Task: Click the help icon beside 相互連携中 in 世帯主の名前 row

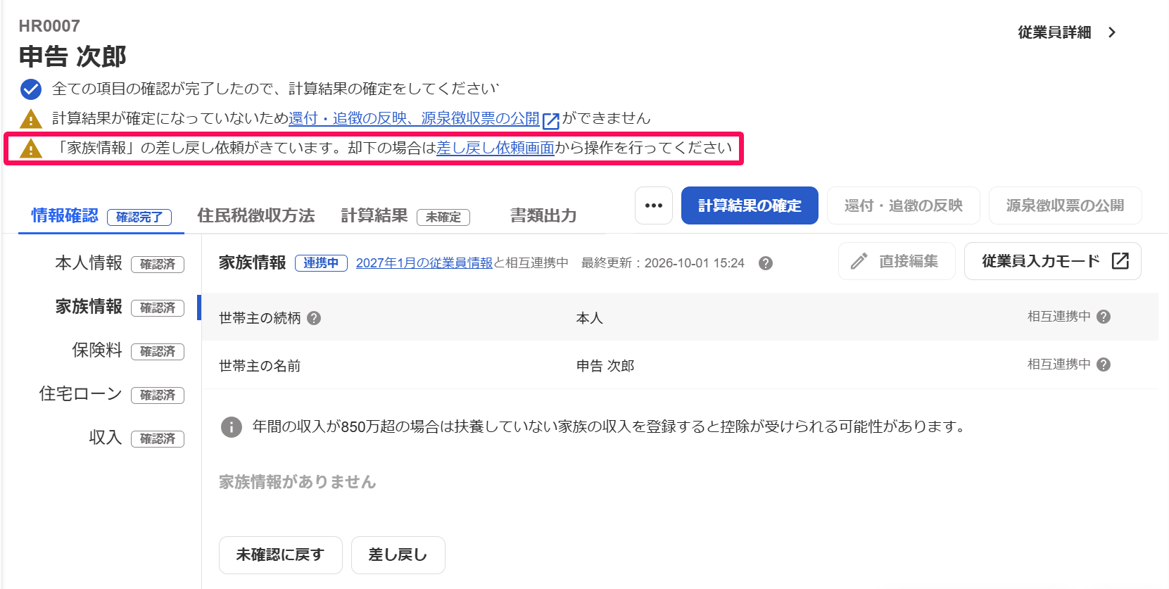Action: pos(1104,365)
